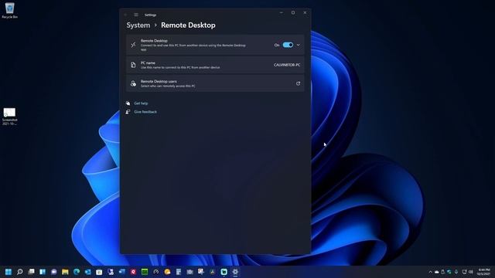This screenshot has height=278, width=495.
Task: Open Outlook from the taskbar
Action: [x=87, y=272]
